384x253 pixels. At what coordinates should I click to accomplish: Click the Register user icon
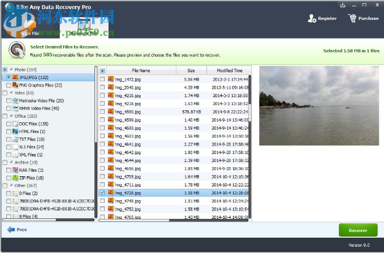tap(312, 18)
